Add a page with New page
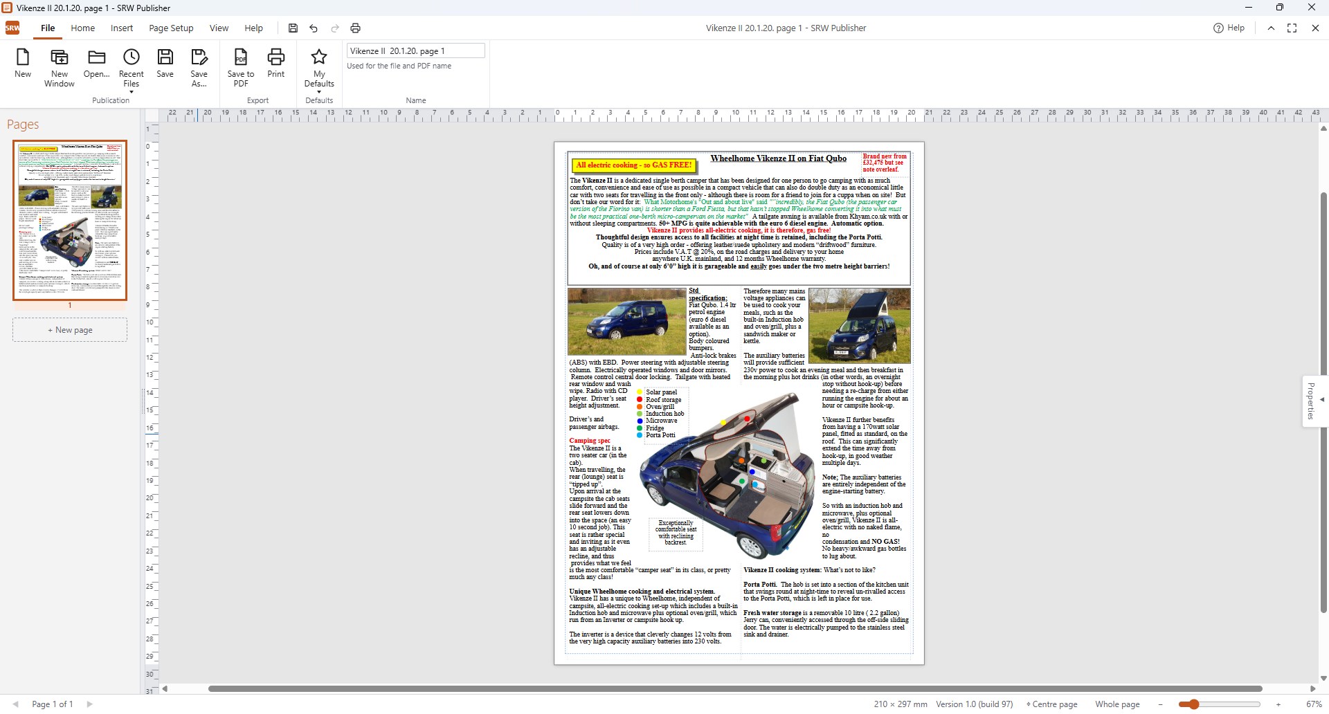Image resolution: width=1329 pixels, height=714 pixels. [x=70, y=330]
